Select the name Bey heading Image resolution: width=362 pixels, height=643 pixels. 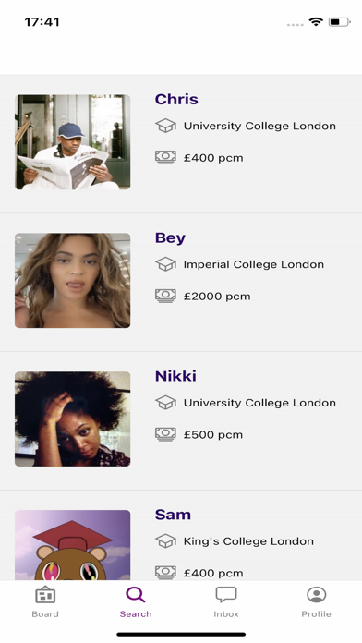coord(170,237)
